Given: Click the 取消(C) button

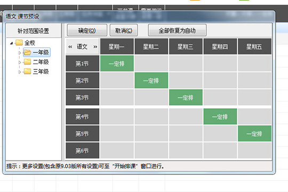Looking at the screenshot, I should click(124, 30).
